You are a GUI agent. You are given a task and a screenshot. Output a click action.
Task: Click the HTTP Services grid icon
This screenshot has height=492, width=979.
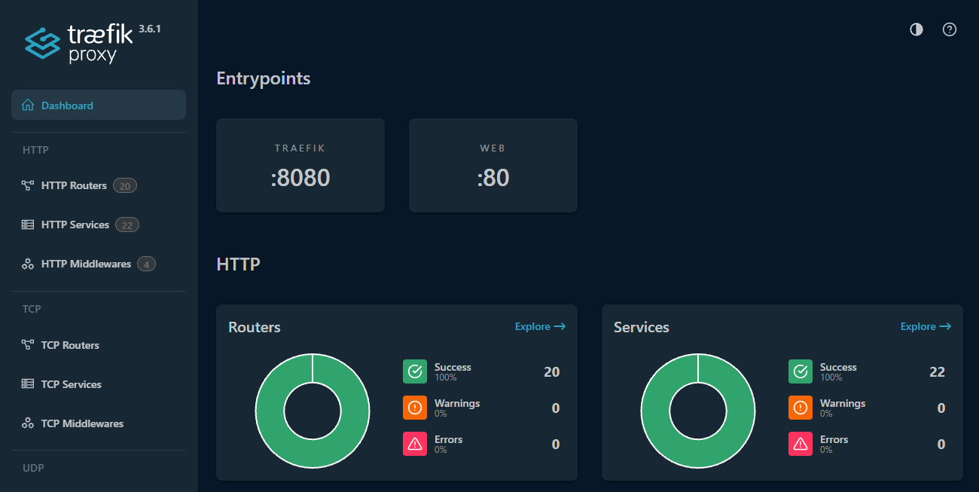[x=27, y=224]
